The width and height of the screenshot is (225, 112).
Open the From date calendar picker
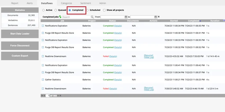point(126,17)
